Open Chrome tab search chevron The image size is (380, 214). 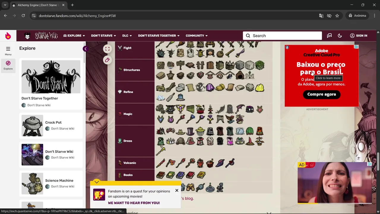click(x=5, y=5)
